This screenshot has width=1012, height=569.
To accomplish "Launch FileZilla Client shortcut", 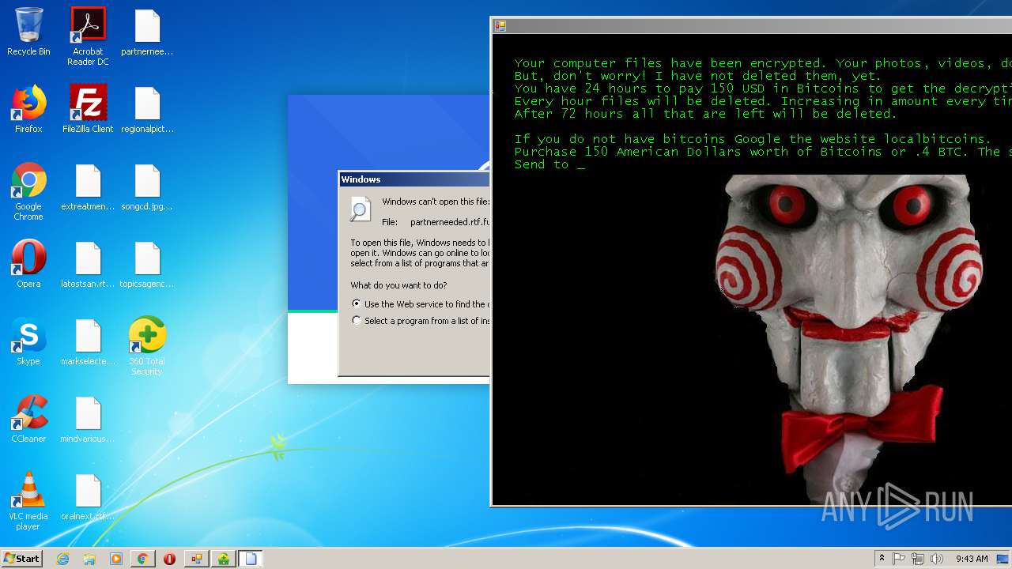I will (x=88, y=110).
